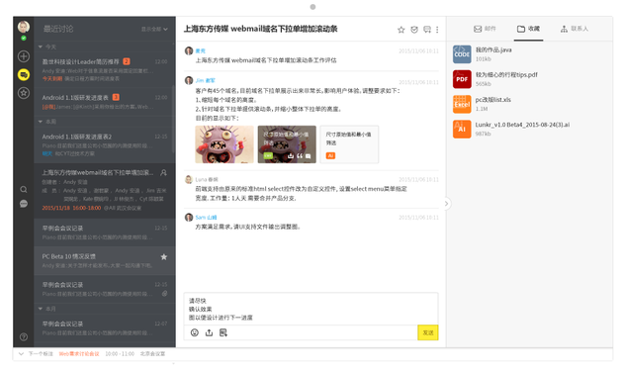Viewport: 623px width, 373px height.
Task: Collapse the right side panel arrow
Action: [x=446, y=204]
